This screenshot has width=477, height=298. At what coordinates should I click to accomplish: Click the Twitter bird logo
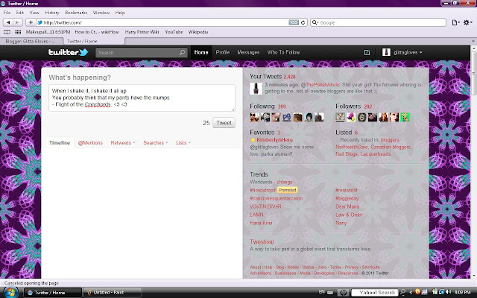(69, 52)
